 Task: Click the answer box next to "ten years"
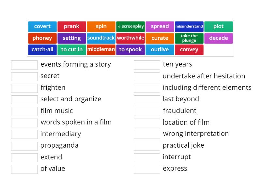coord(147,65)
